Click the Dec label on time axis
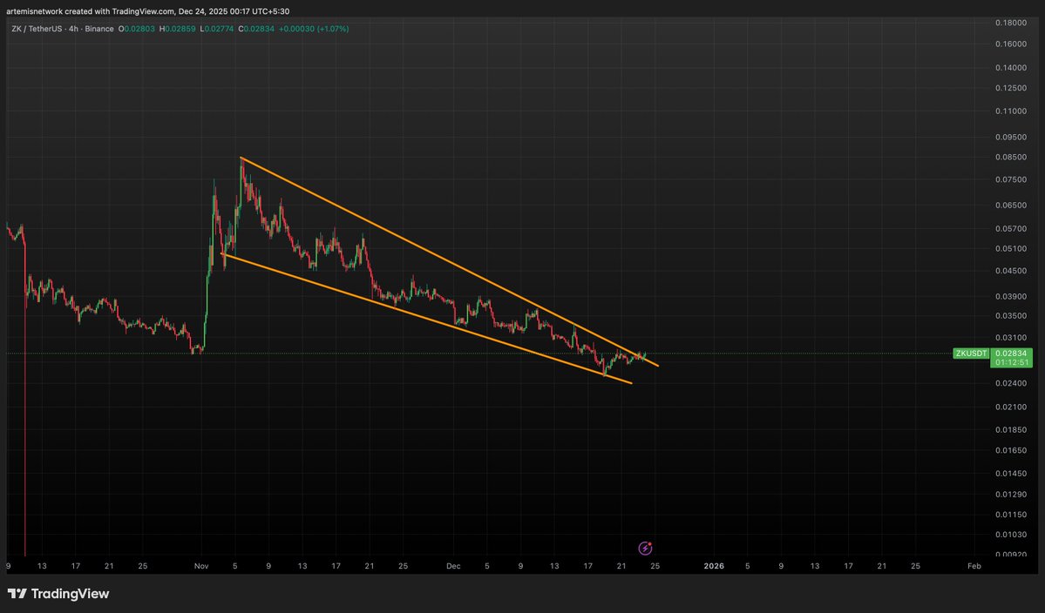Viewport: 1045px width, 613px height. 453,566
